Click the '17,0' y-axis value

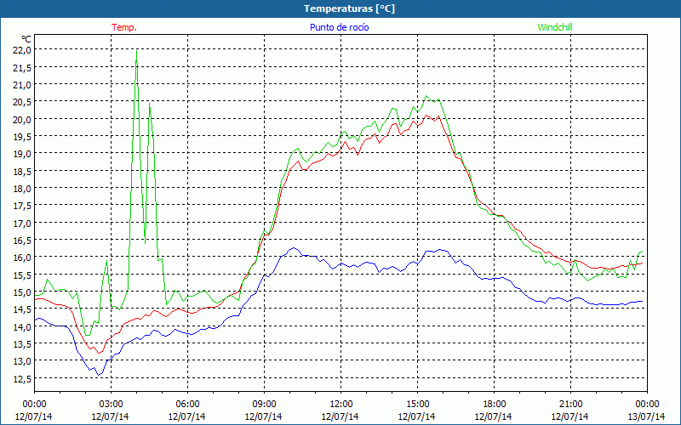point(22,223)
